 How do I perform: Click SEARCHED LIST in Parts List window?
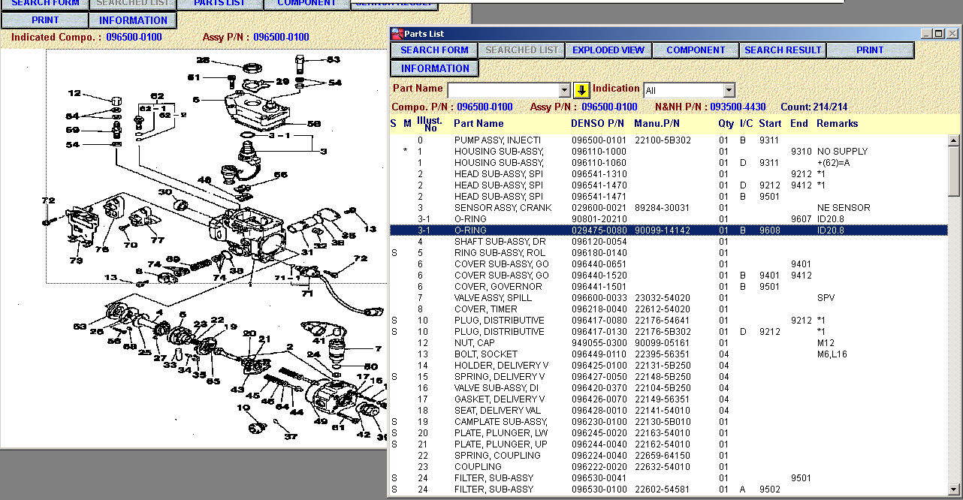click(521, 50)
